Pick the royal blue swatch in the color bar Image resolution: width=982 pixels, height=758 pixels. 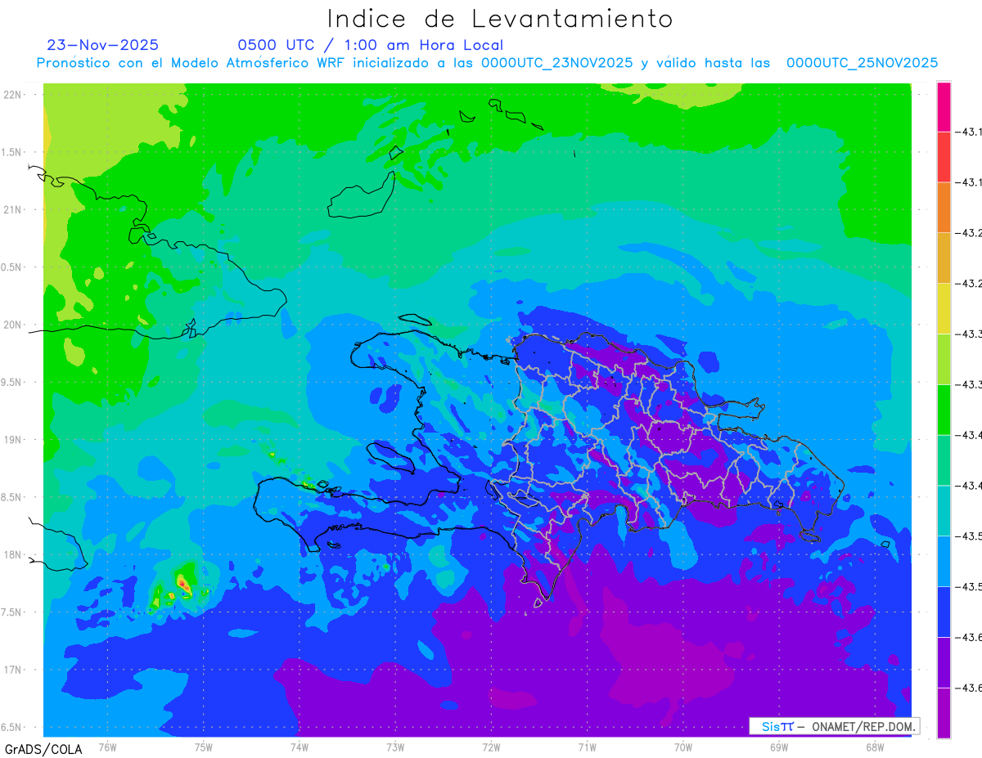[x=944, y=612]
